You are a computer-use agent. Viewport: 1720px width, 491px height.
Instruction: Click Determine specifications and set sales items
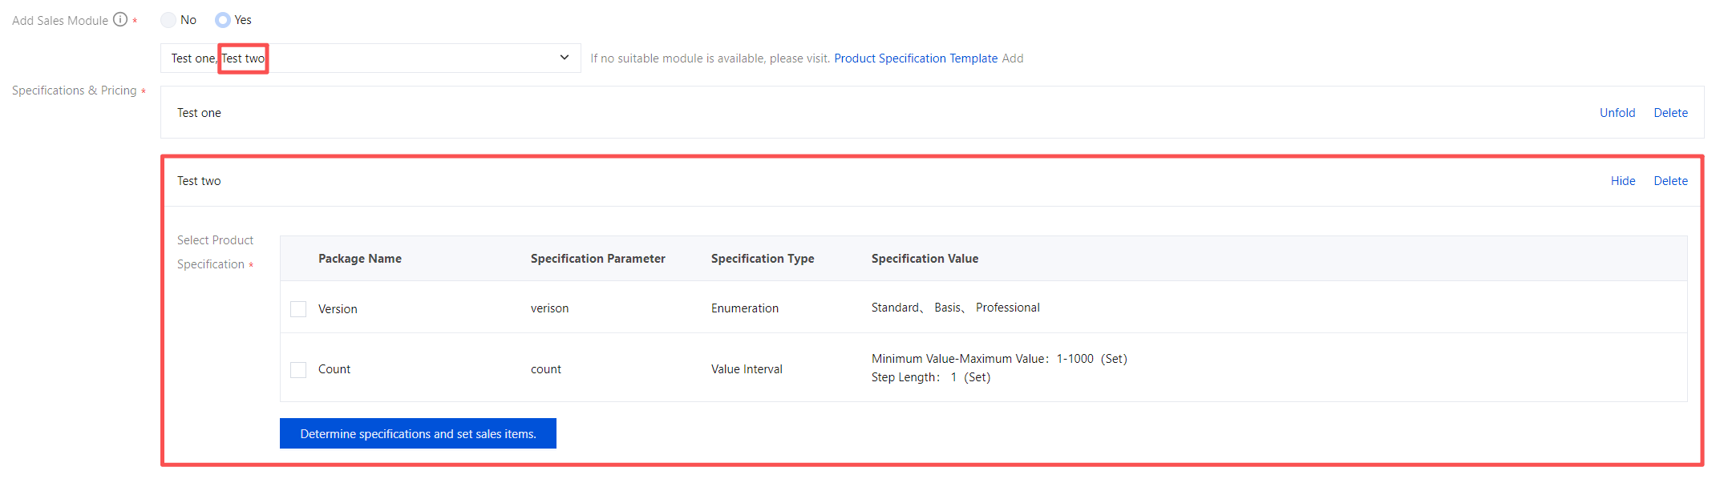point(418,433)
